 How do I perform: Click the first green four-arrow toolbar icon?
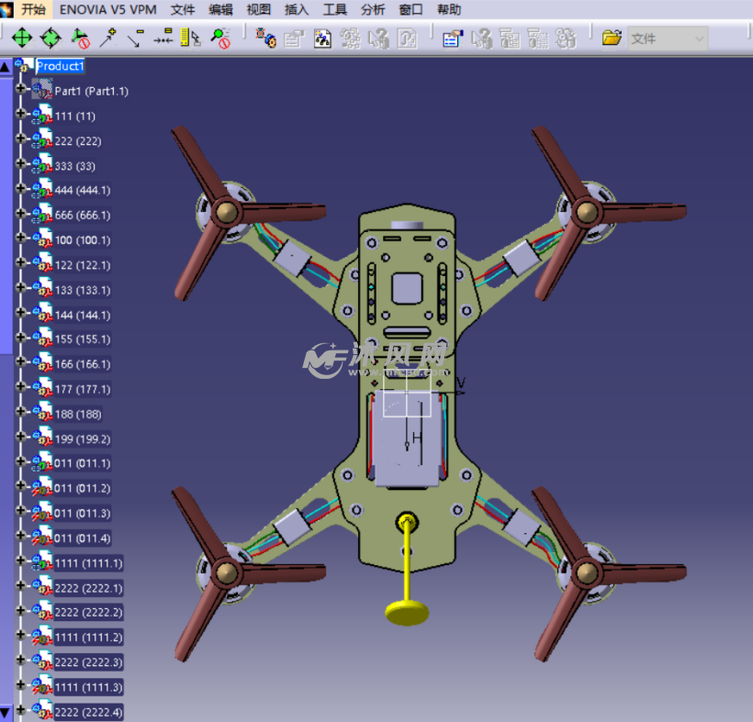point(22,38)
